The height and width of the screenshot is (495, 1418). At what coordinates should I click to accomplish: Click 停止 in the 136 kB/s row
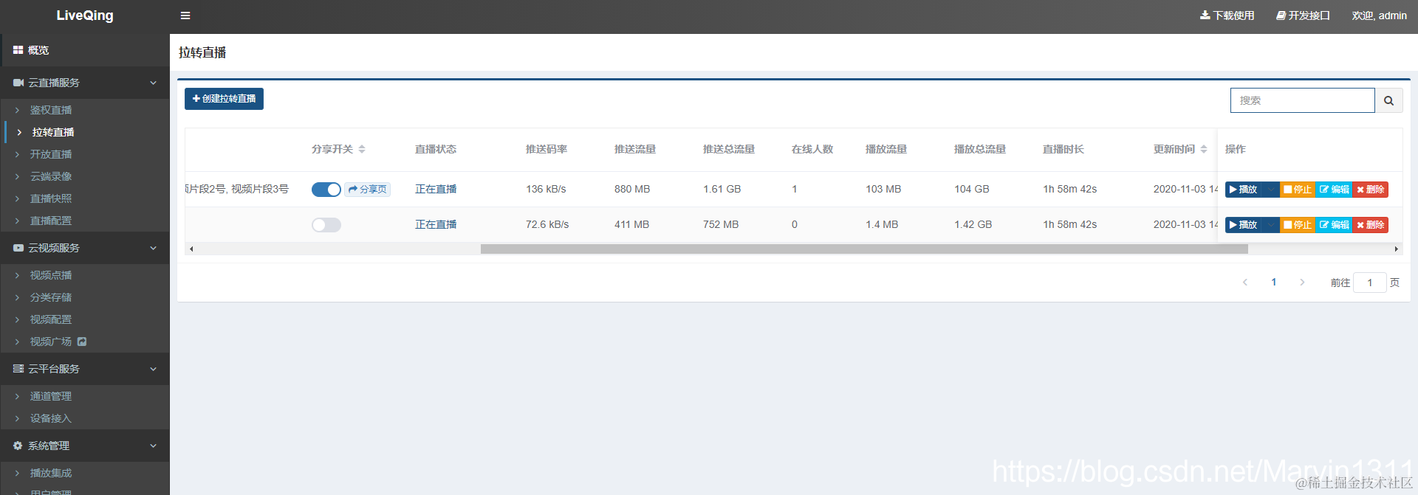pos(1298,190)
